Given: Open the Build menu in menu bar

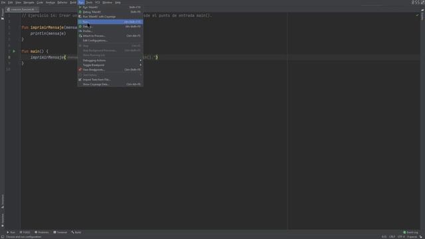Looking at the screenshot, I should (x=73, y=3).
